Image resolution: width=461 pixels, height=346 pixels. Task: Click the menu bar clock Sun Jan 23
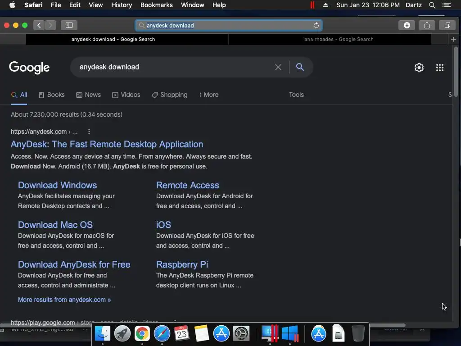368,5
